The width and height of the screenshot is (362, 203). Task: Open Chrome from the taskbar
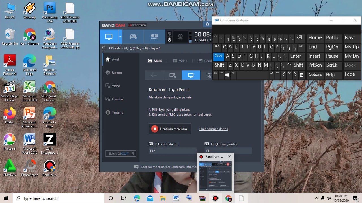click(x=229, y=198)
